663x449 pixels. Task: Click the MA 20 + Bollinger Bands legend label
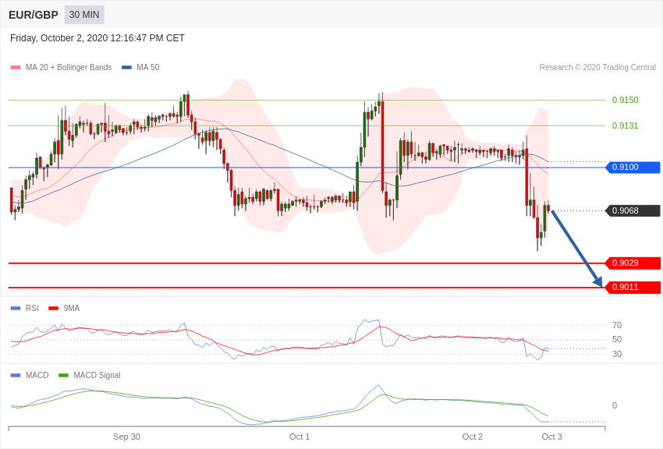point(69,67)
